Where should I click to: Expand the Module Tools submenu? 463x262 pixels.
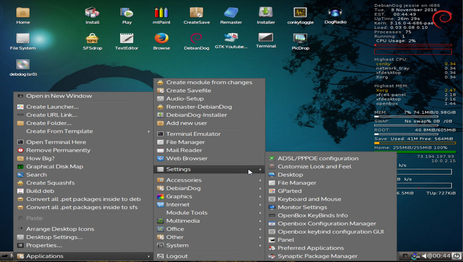tap(210, 213)
